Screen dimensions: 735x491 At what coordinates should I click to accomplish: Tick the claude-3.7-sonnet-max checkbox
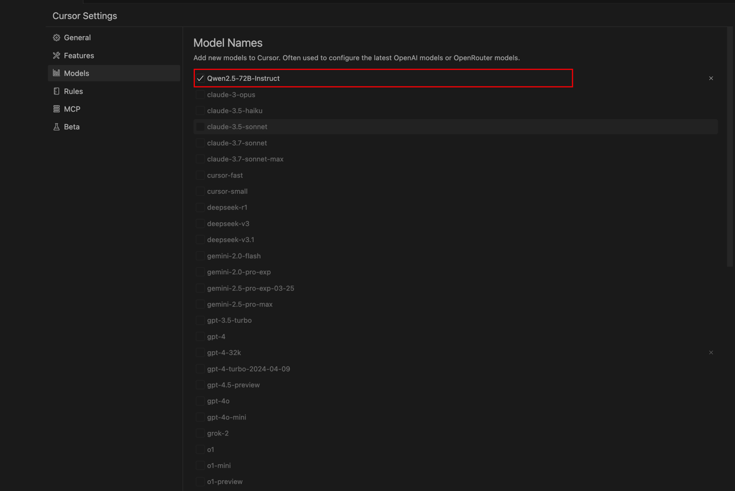tap(200, 159)
